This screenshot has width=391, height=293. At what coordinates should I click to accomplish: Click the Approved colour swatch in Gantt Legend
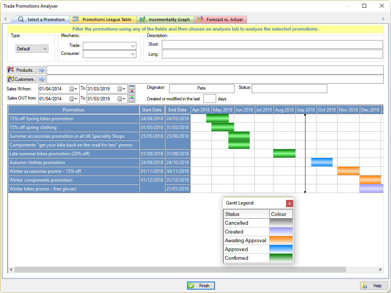pos(281,249)
